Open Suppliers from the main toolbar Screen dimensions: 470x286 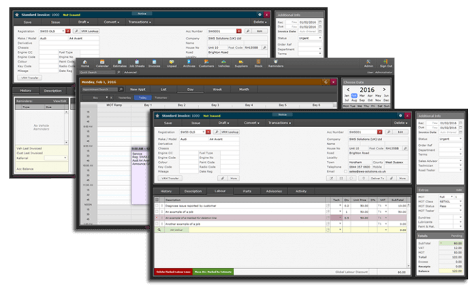tap(241, 64)
